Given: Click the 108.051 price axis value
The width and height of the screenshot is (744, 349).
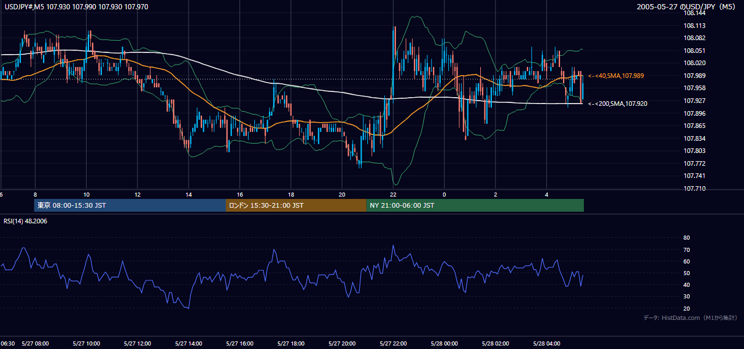Looking at the screenshot, I should click(x=695, y=51).
